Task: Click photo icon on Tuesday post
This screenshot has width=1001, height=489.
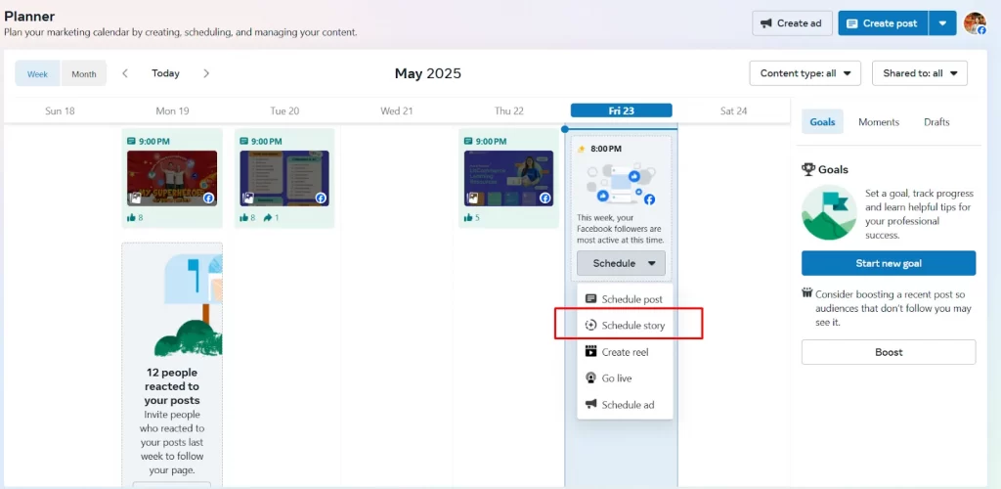Action: (247, 198)
